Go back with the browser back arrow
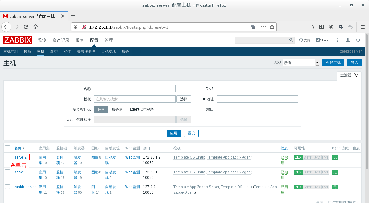Screen dimensions: 369x203 point(6,27)
